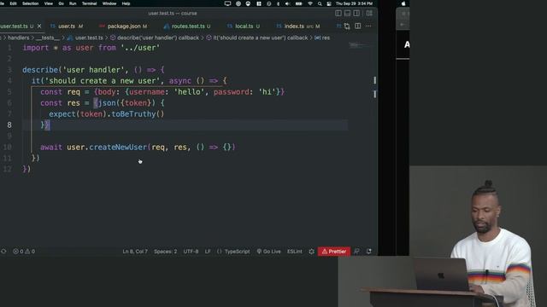
Task: Open the Window menu
Action: (x=109, y=3)
